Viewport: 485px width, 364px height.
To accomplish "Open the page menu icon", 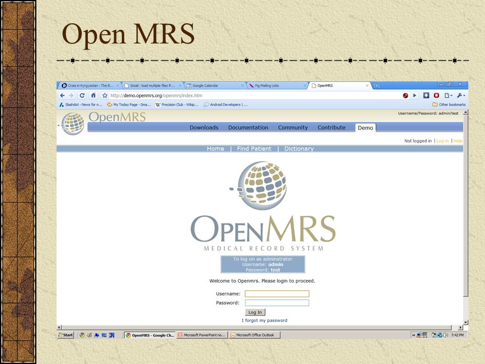I will pos(448,96).
